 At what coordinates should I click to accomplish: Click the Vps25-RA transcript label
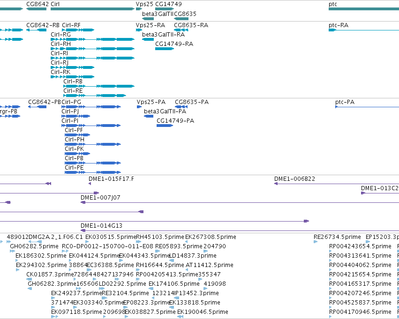click(151, 25)
